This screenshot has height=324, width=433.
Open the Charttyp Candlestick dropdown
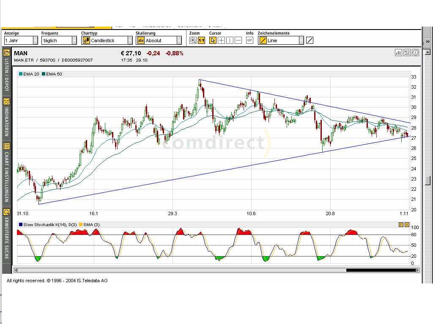coord(107,40)
